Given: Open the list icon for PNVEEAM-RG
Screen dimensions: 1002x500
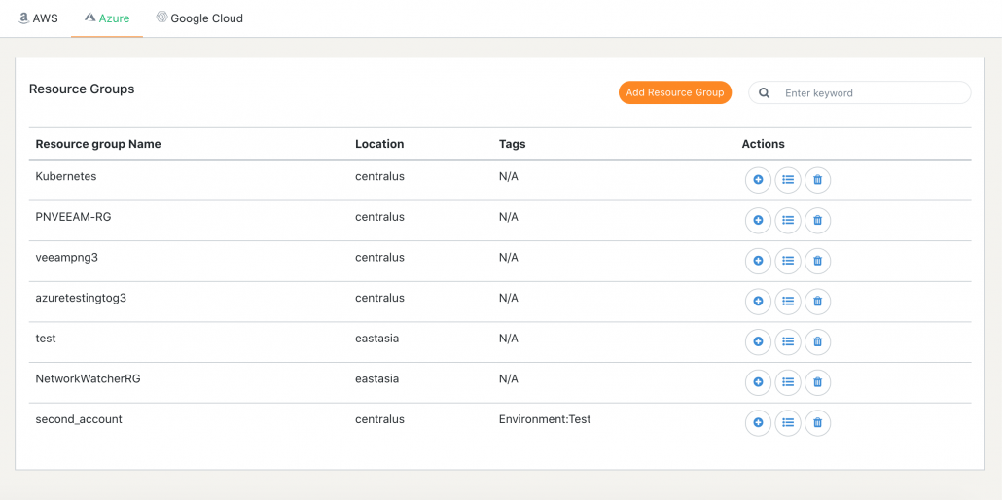Looking at the screenshot, I should click(x=788, y=220).
